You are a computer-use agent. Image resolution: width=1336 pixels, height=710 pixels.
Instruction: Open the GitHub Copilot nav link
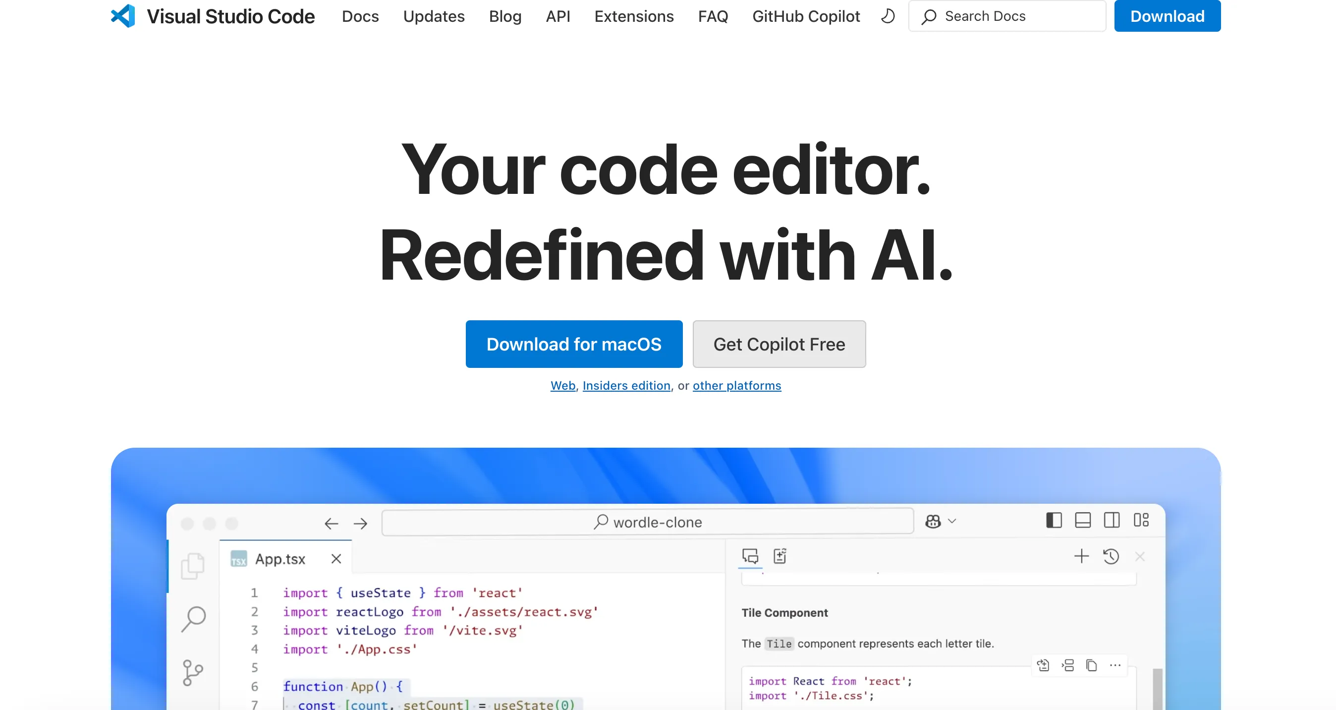click(806, 16)
